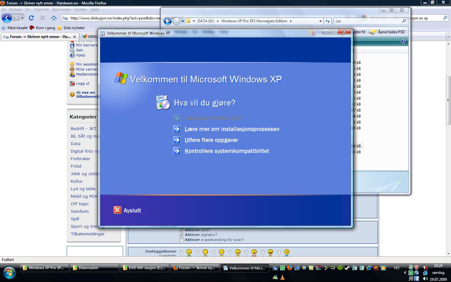Open the Windows Start orb
451x282 pixels.
coord(9,273)
